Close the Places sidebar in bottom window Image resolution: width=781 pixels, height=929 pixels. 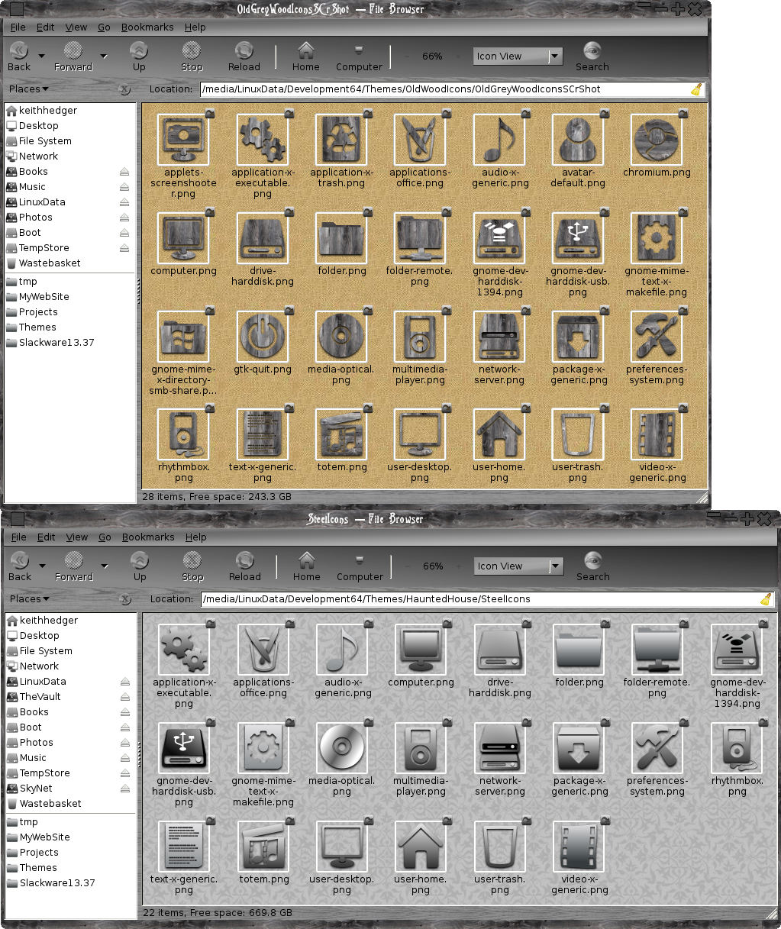(126, 599)
